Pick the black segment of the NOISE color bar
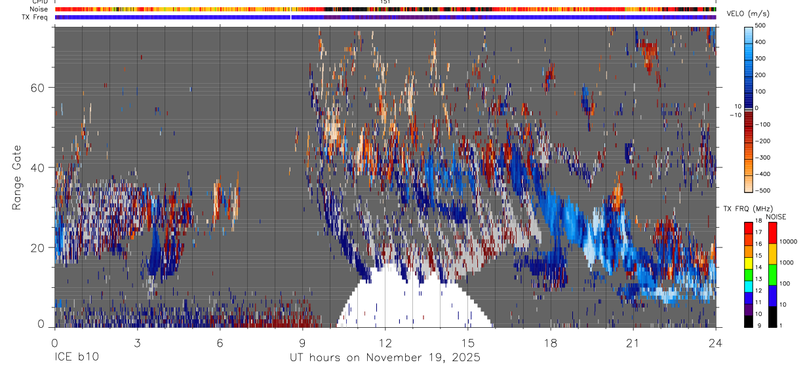805x371 pixels. (772, 317)
